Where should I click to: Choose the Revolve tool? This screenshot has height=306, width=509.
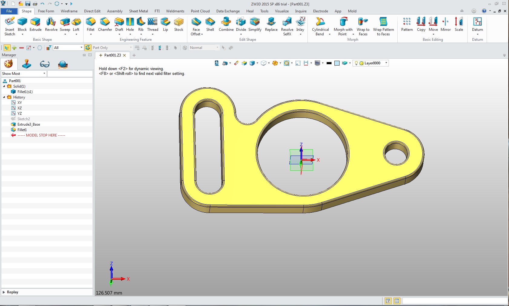pyautogui.click(x=51, y=24)
